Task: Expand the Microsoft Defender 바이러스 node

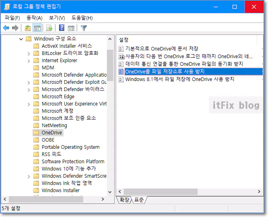Action: click(x=29, y=89)
